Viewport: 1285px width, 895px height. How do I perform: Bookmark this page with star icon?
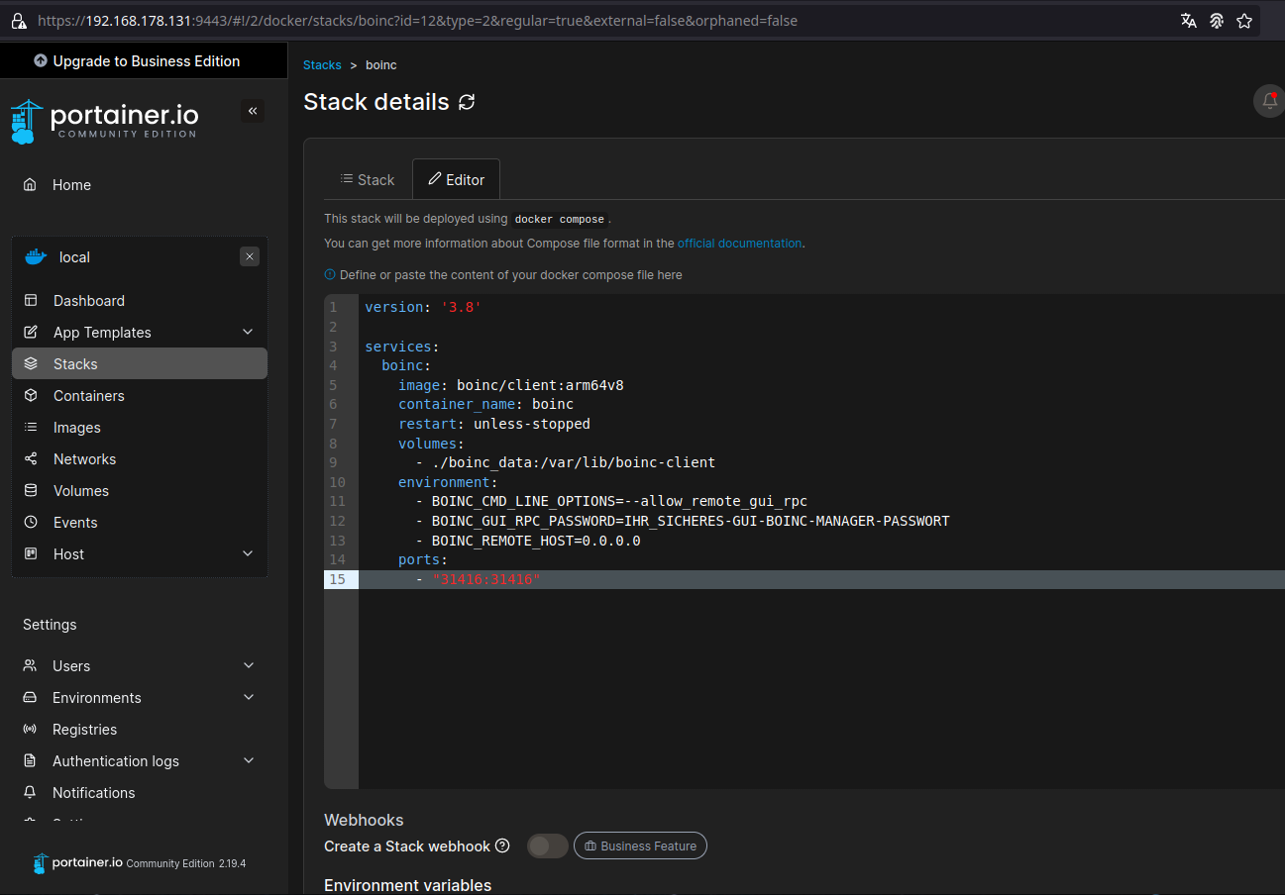pos(1244,21)
